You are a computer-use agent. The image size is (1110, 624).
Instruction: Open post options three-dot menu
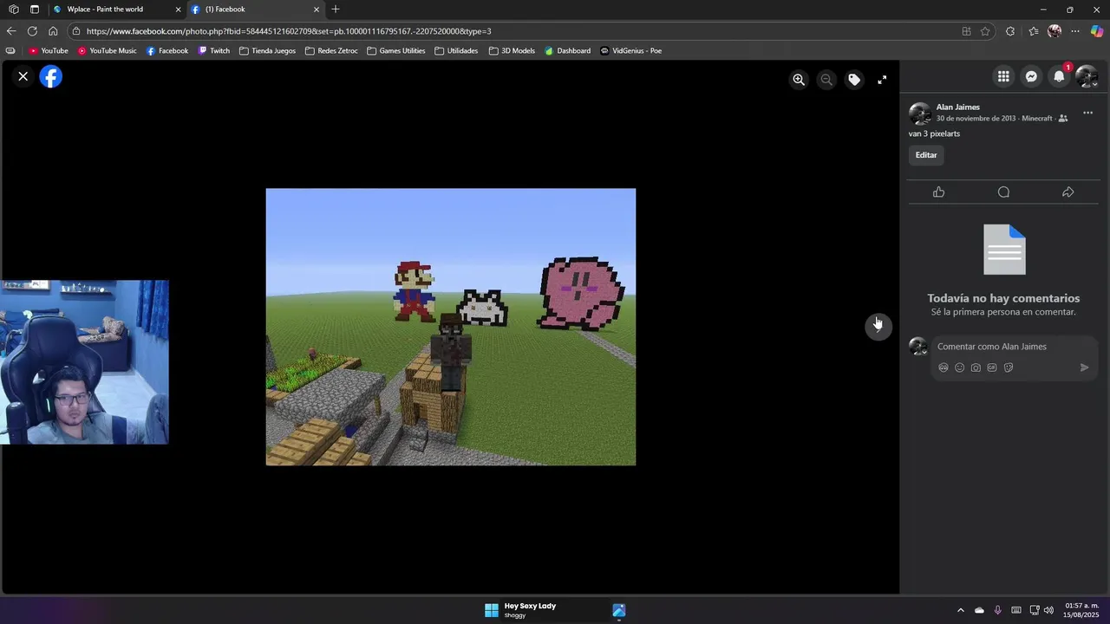(x=1087, y=113)
